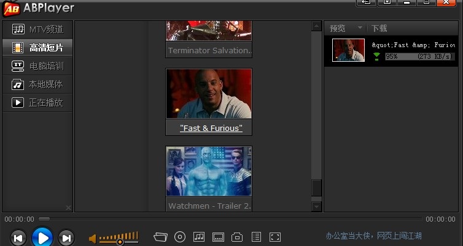Viewport: 463px width, 246px height.
Task: Click the Terminator Salvation thumbnail
Action: coord(209,31)
